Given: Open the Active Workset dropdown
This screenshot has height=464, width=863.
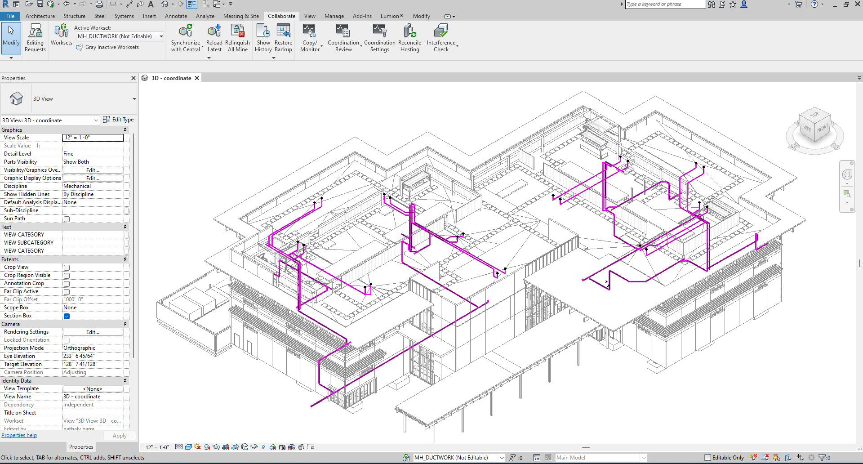Looking at the screenshot, I should [x=161, y=36].
